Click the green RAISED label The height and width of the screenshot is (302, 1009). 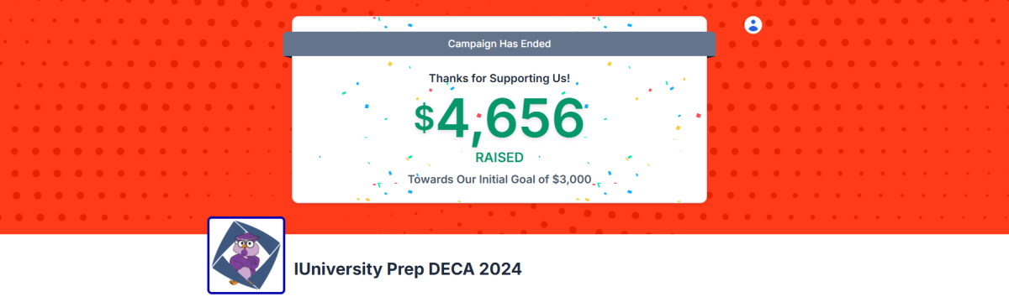click(x=499, y=157)
